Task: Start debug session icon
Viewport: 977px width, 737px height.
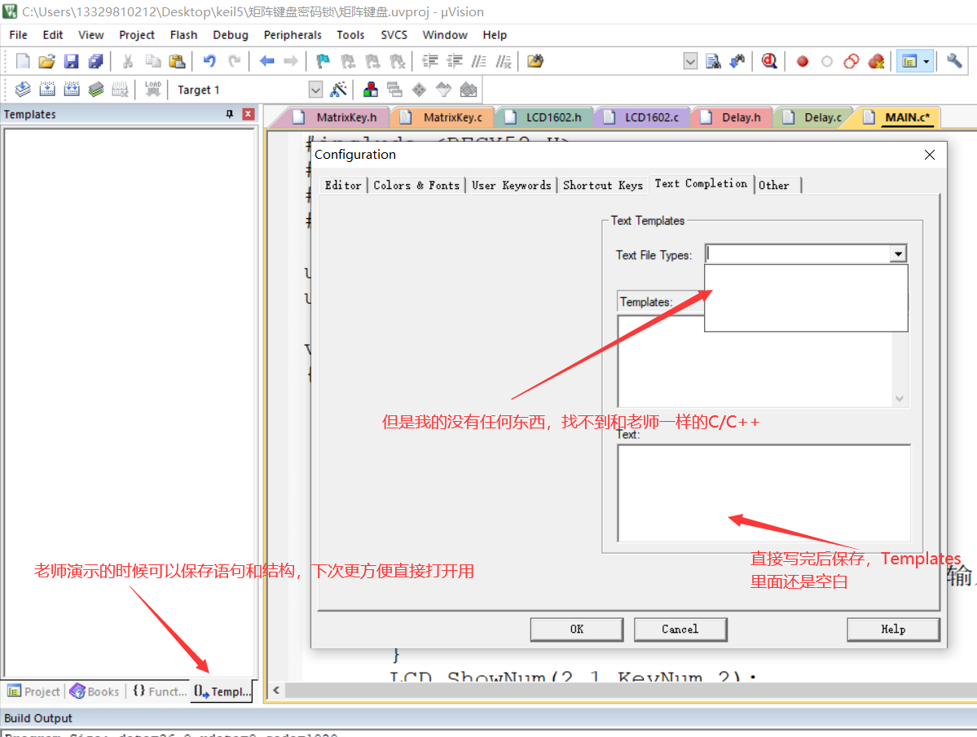Action: (769, 61)
